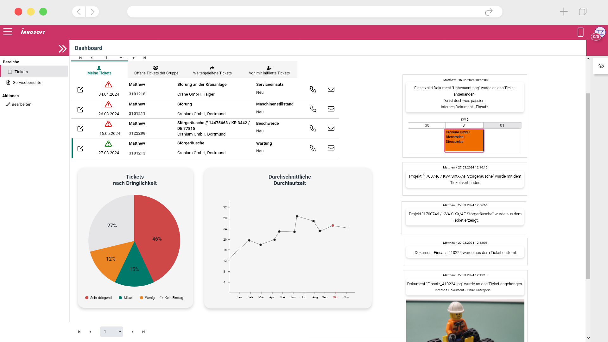Open the Serviceberichte section
The image size is (608, 342).
pos(27,82)
